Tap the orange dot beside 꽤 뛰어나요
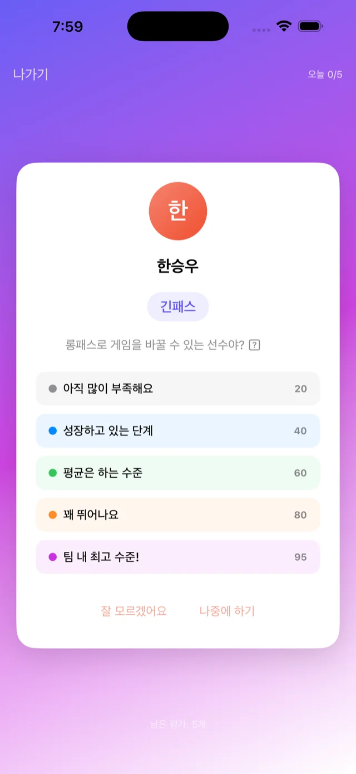This screenshot has height=774, width=356. 53,515
